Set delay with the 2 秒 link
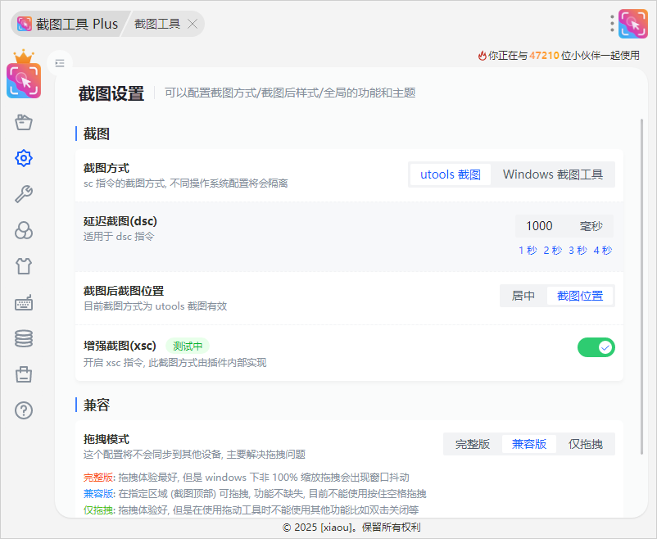The width and height of the screenshot is (657, 539). pyautogui.click(x=553, y=250)
